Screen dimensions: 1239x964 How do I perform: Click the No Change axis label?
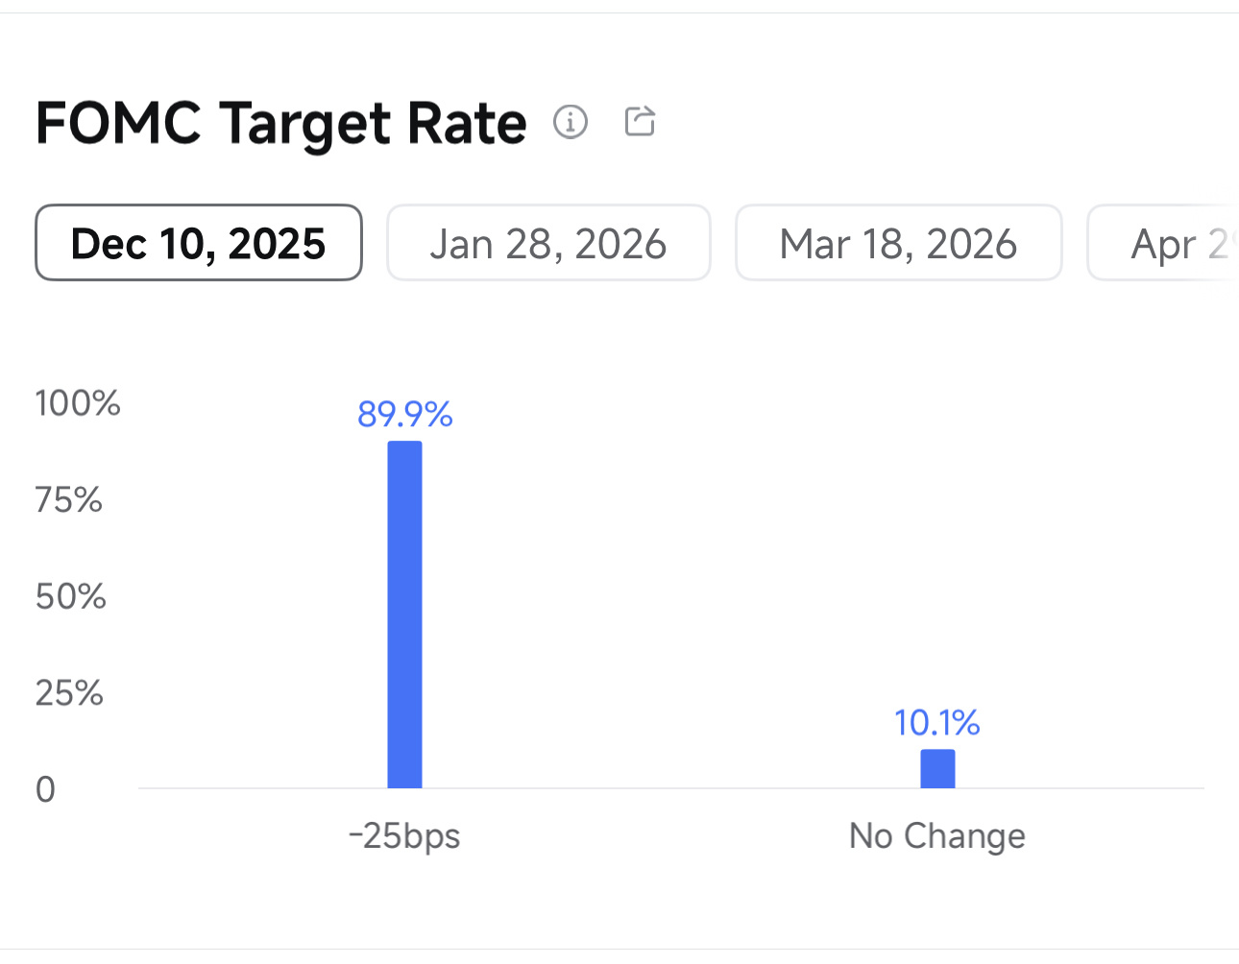tap(937, 835)
